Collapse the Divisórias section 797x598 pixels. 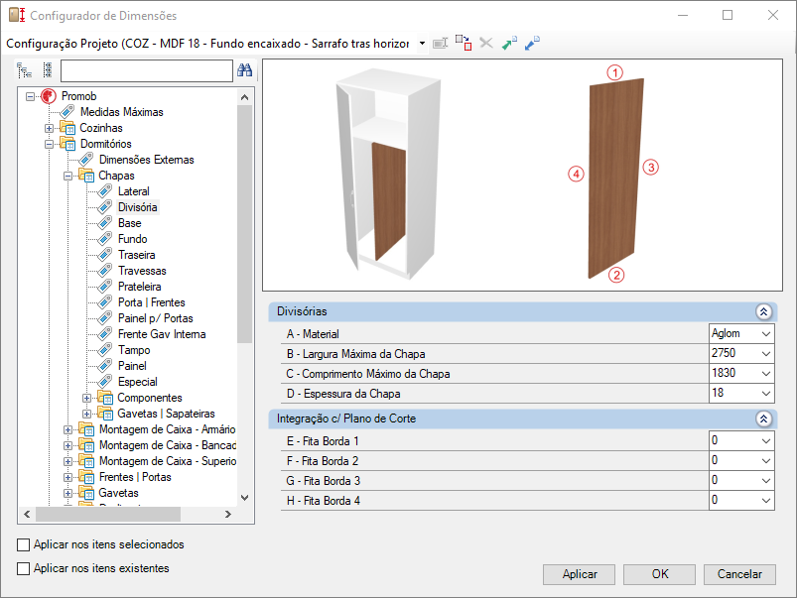(763, 311)
